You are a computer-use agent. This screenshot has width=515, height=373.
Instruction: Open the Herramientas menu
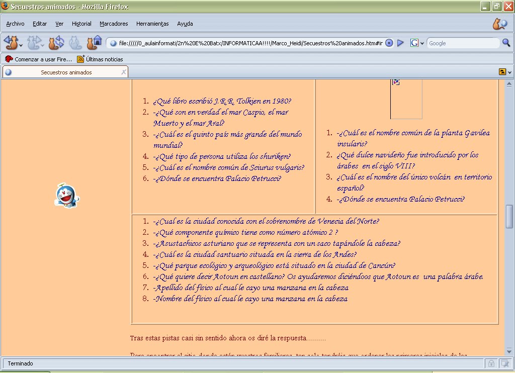(152, 24)
